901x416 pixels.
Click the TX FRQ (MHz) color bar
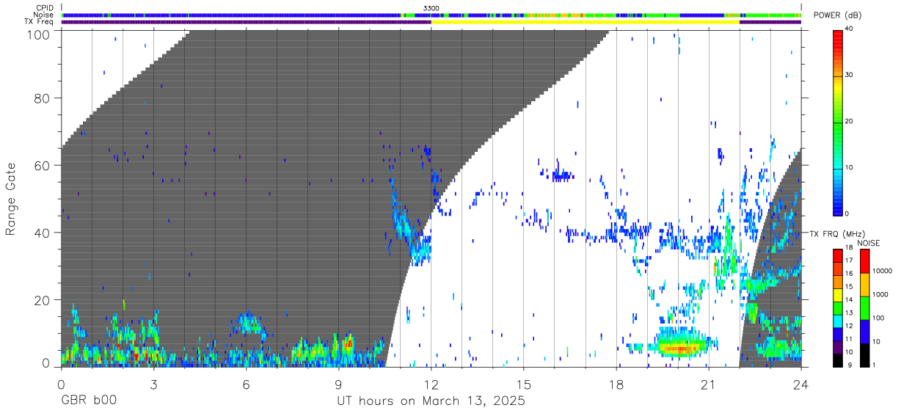point(837,307)
